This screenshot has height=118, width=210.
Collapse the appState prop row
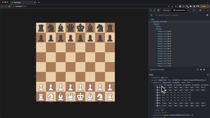152,83
